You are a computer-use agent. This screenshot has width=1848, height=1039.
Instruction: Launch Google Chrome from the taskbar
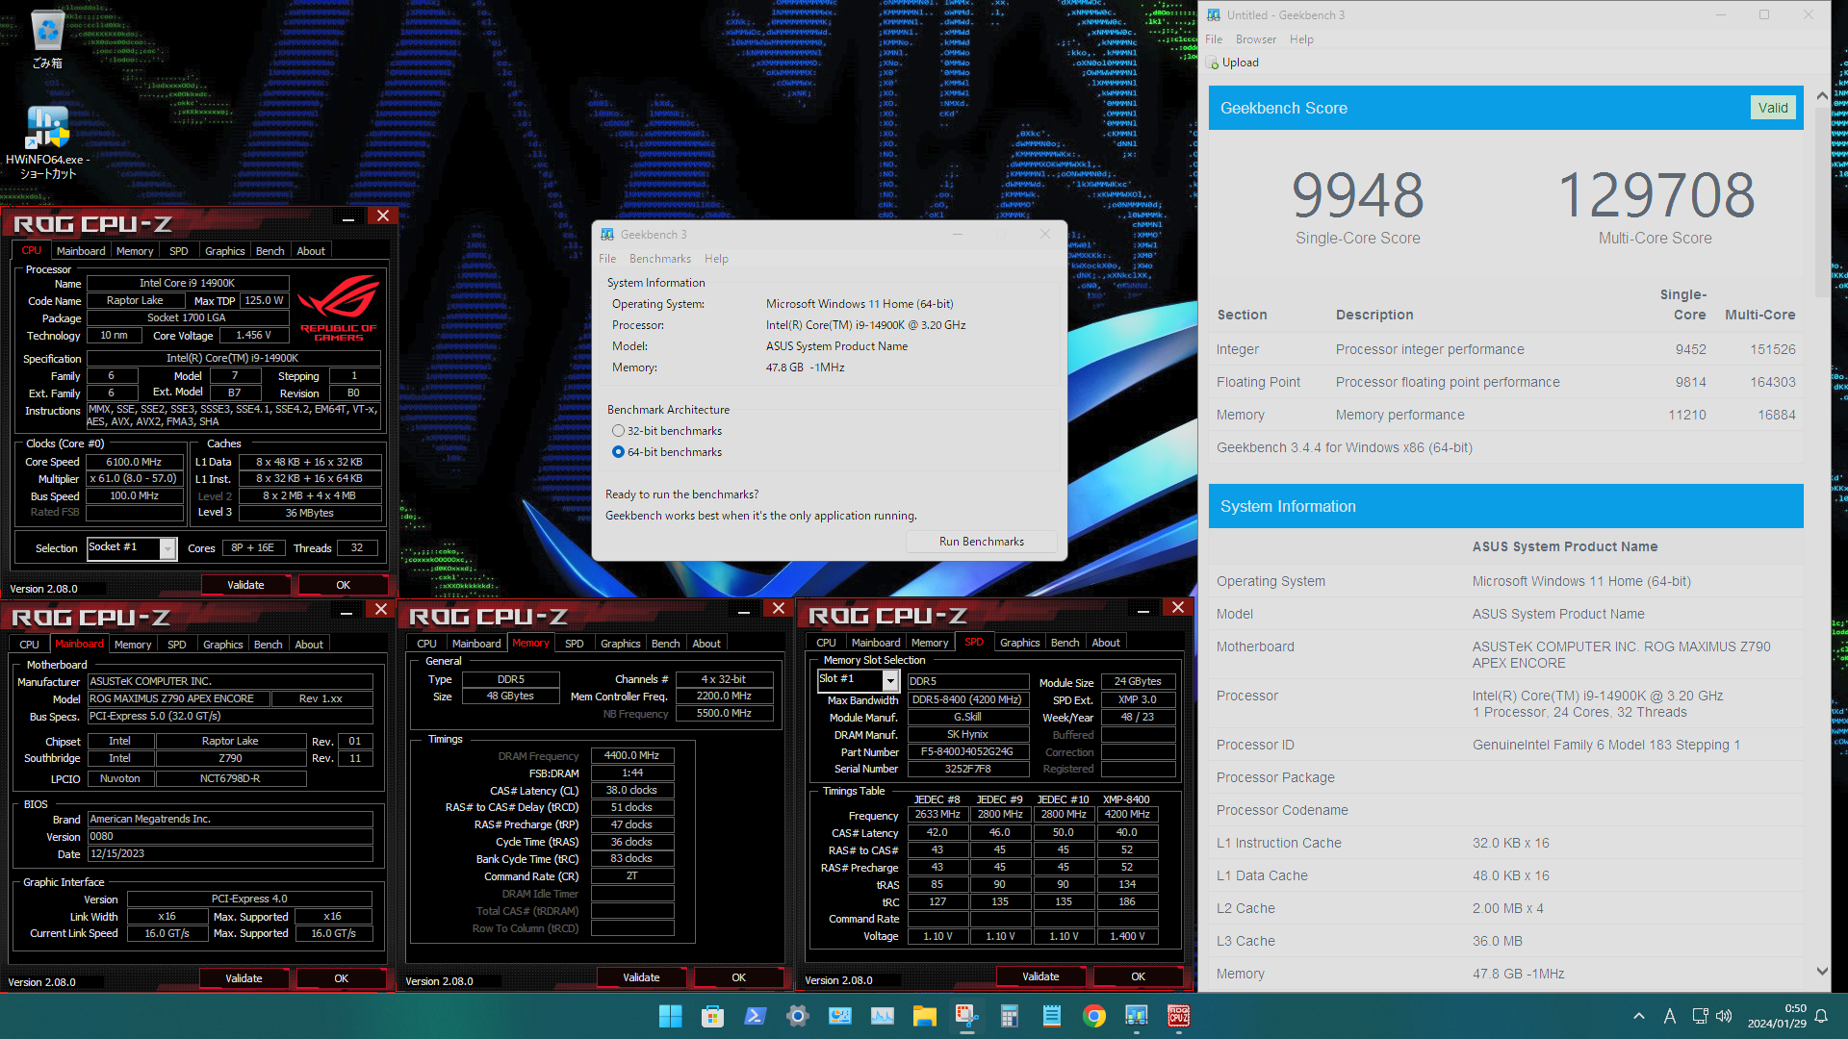pos(1093,1016)
